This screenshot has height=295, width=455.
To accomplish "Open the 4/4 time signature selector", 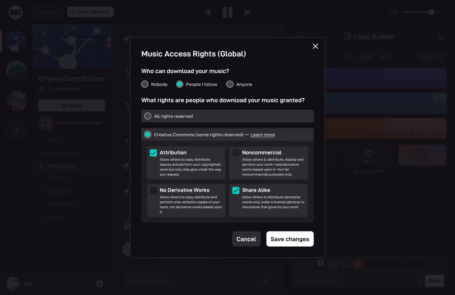I will (385, 56).
